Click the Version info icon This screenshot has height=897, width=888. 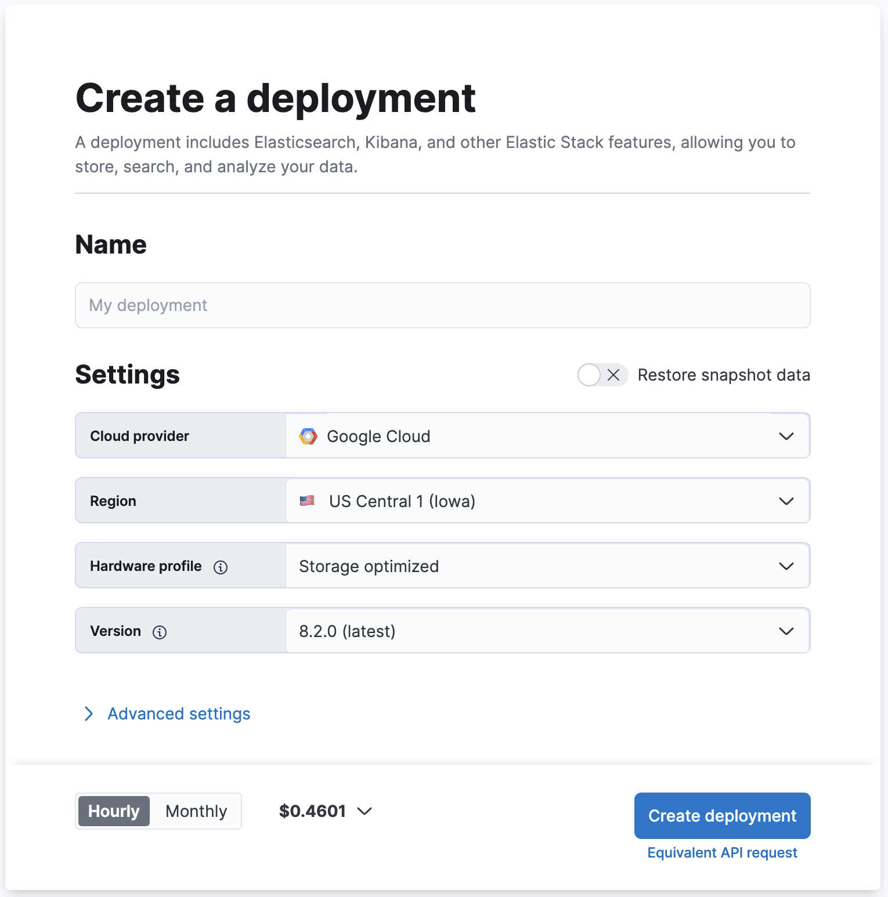pyautogui.click(x=160, y=632)
